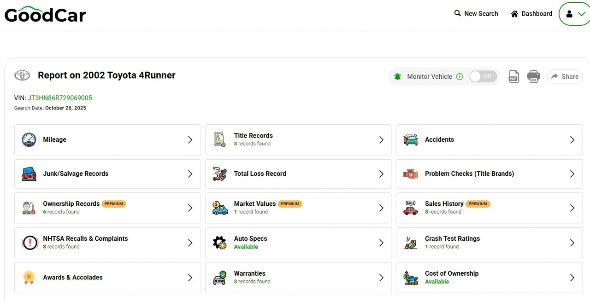Click the Ownership Records PREMIUM badge

coord(114,204)
